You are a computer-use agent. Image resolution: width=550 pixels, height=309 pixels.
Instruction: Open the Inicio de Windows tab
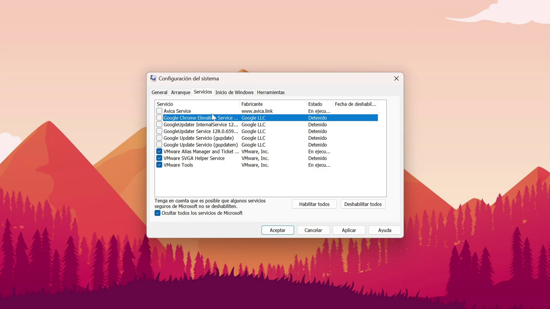[x=235, y=92]
